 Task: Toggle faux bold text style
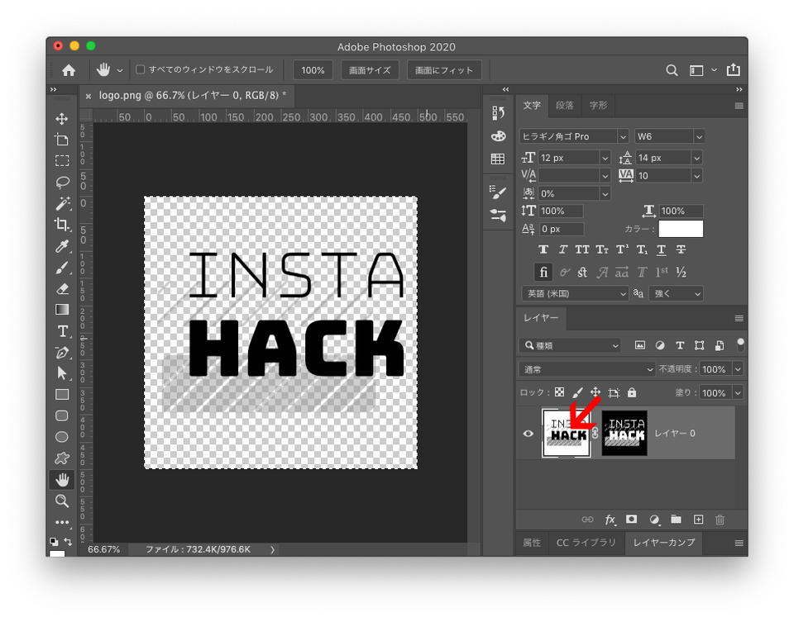tap(543, 249)
